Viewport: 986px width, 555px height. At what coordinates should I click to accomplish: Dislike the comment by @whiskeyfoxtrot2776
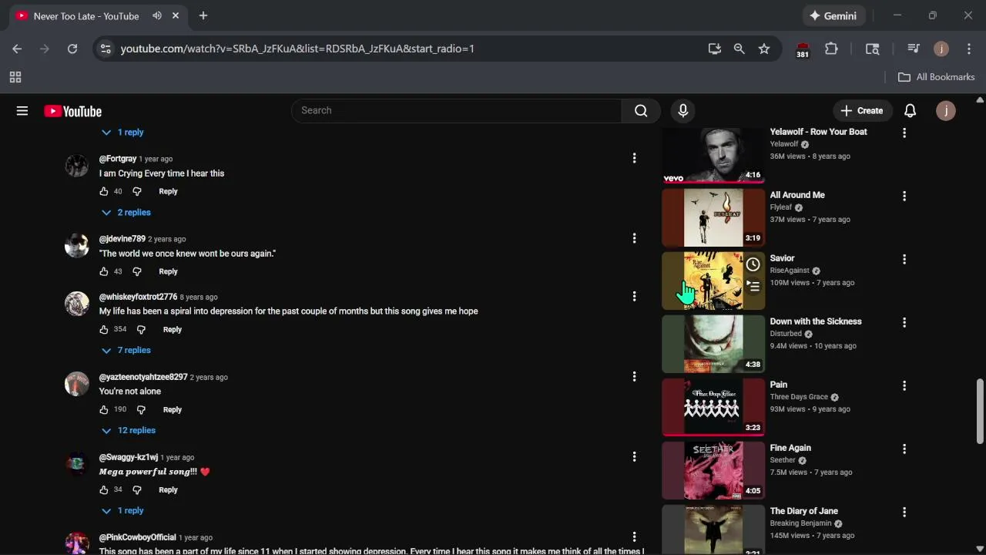pos(141,329)
